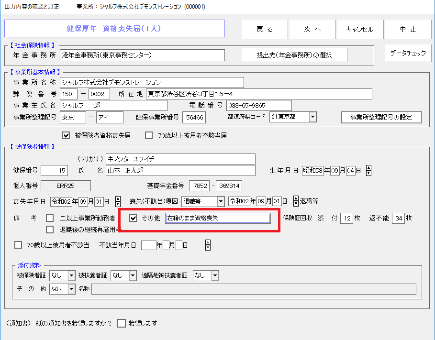The height and width of the screenshot is (340, 435).
Task: Open the 遠隔地被扶養者証 dropdown
Action: click(x=215, y=275)
